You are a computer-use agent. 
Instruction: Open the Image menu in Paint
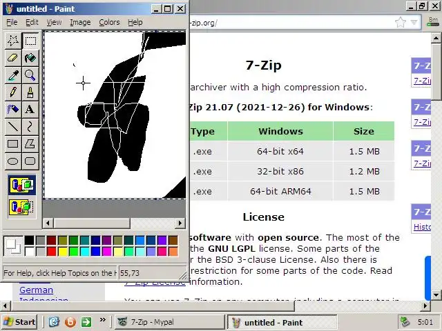[x=80, y=22]
